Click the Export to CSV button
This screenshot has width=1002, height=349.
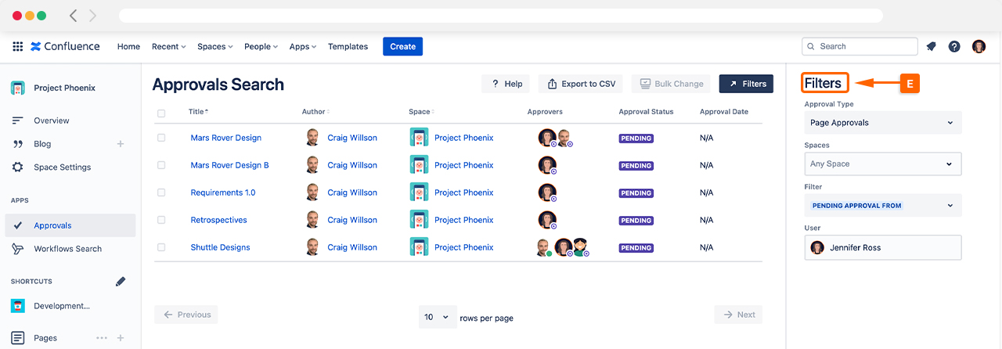coord(582,84)
